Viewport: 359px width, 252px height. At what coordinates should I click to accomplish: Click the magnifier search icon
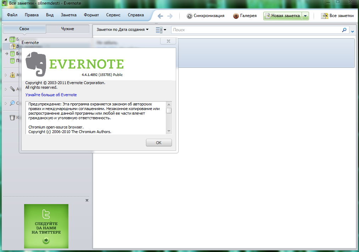click(344, 30)
